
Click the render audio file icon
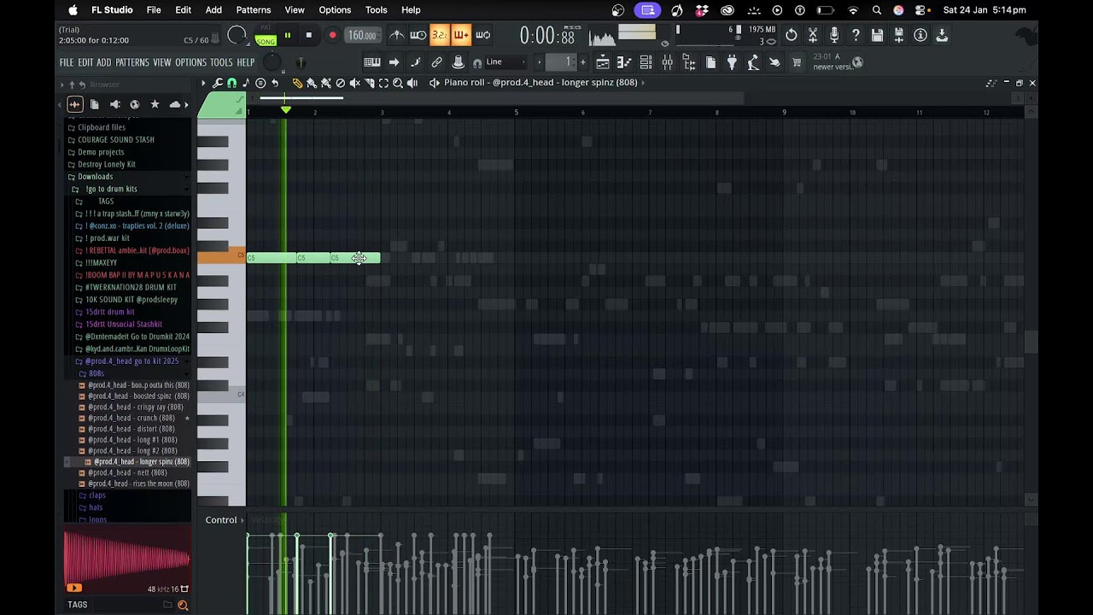point(898,35)
